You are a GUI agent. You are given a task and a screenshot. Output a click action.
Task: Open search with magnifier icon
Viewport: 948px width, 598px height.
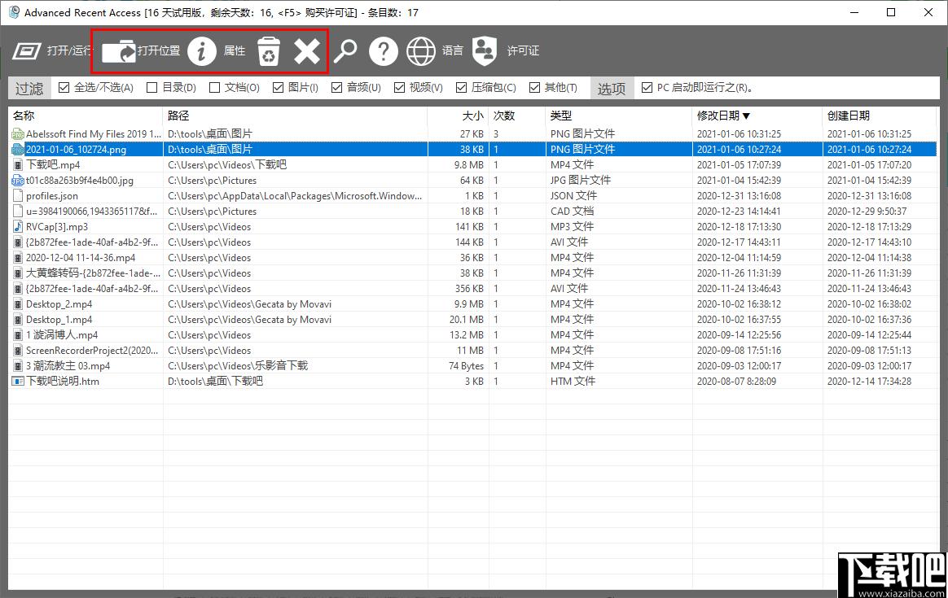pyautogui.click(x=345, y=50)
